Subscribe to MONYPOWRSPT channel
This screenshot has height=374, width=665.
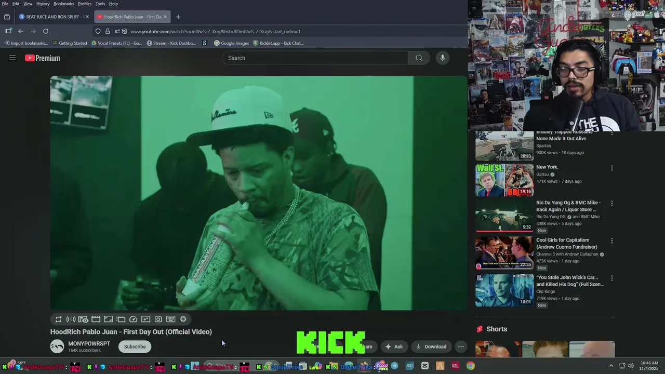[135, 346]
